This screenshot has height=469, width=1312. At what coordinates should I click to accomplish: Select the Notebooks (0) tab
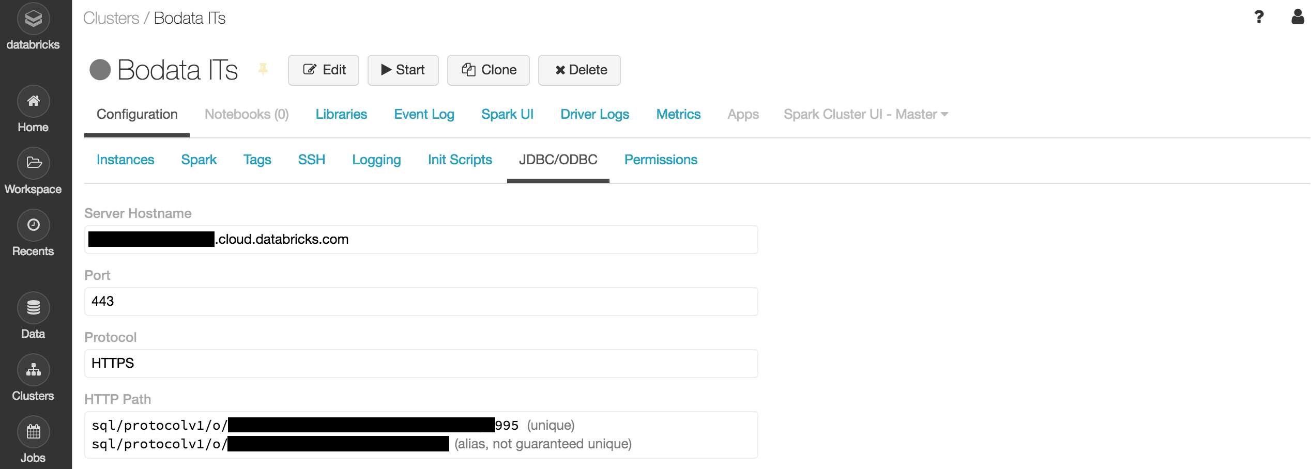click(x=247, y=114)
